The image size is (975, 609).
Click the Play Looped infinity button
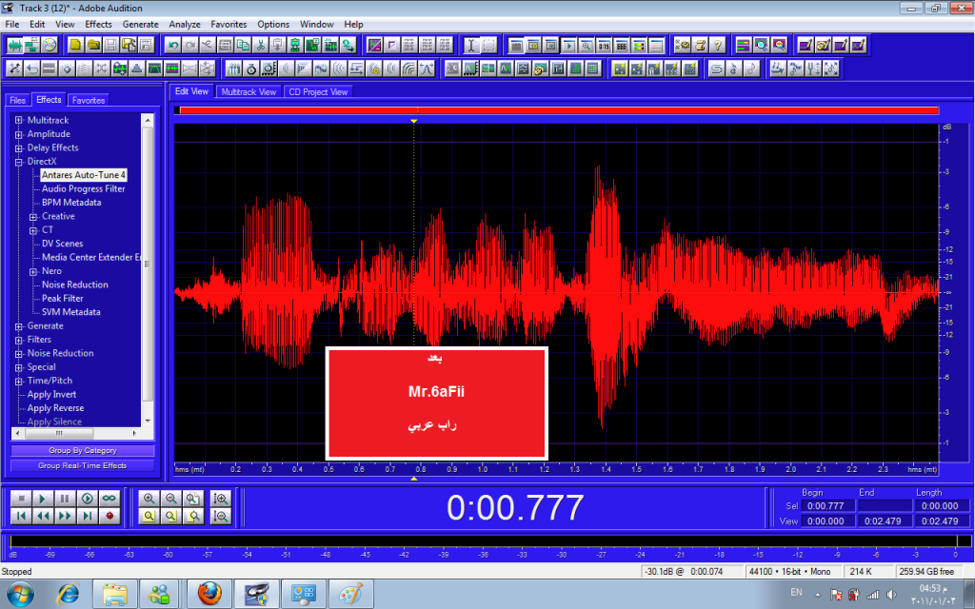(x=109, y=499)
